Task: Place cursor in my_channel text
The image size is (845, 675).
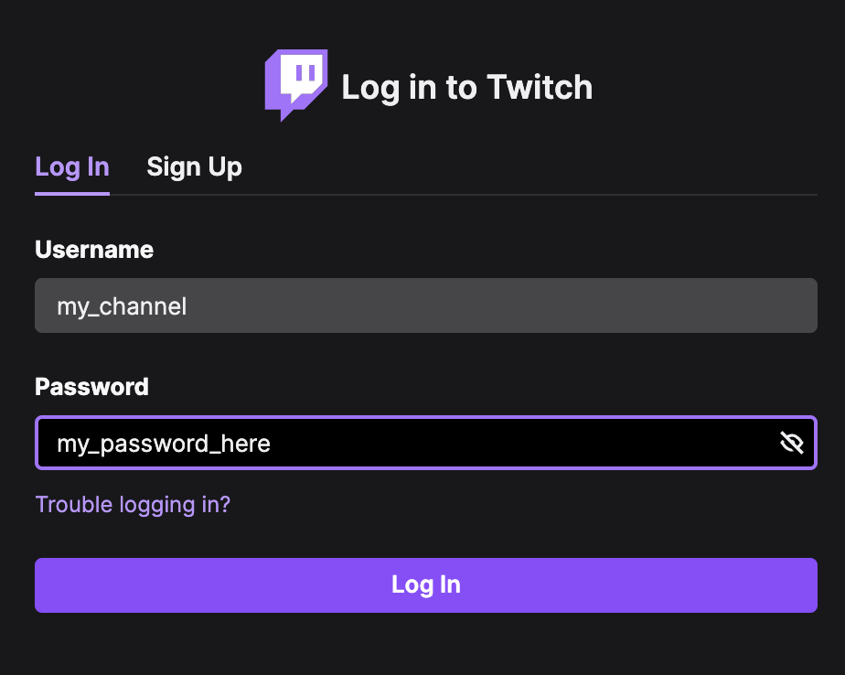Action: coord(122,306)
